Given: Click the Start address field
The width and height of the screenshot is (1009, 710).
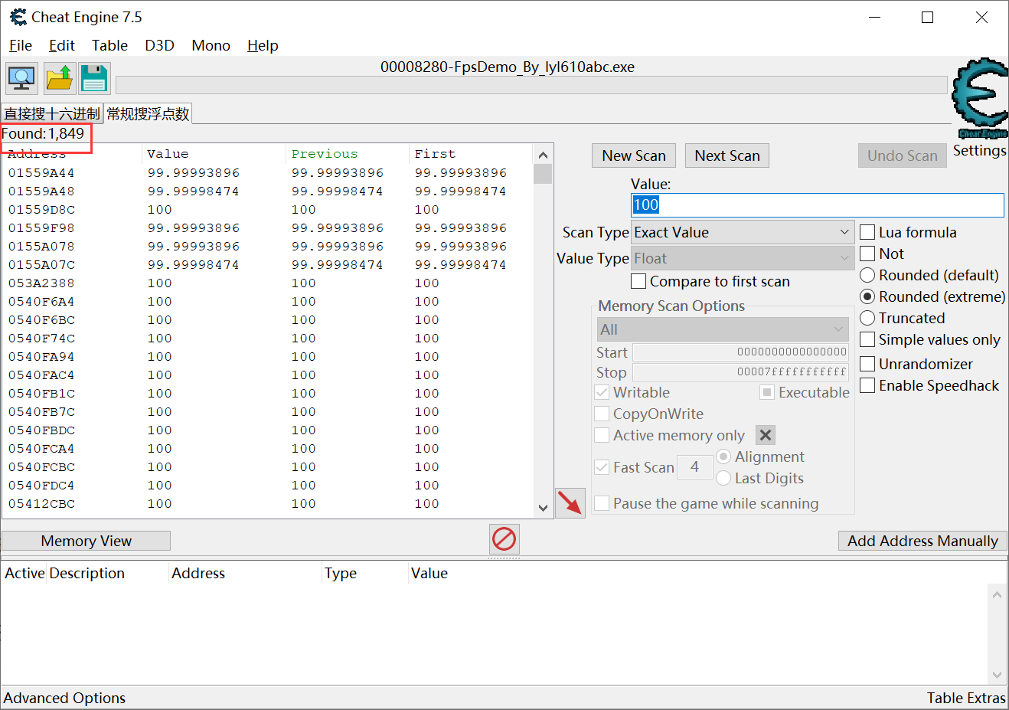Looking at the screenshot, I should point(740,352).
